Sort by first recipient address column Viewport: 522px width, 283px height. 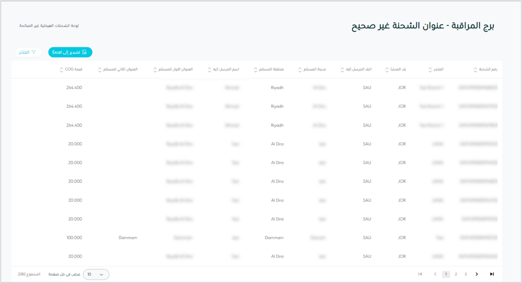[155, 70]
